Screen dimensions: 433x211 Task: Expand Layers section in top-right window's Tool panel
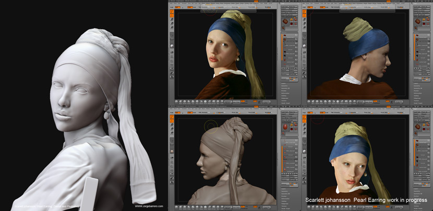point(416,83)
